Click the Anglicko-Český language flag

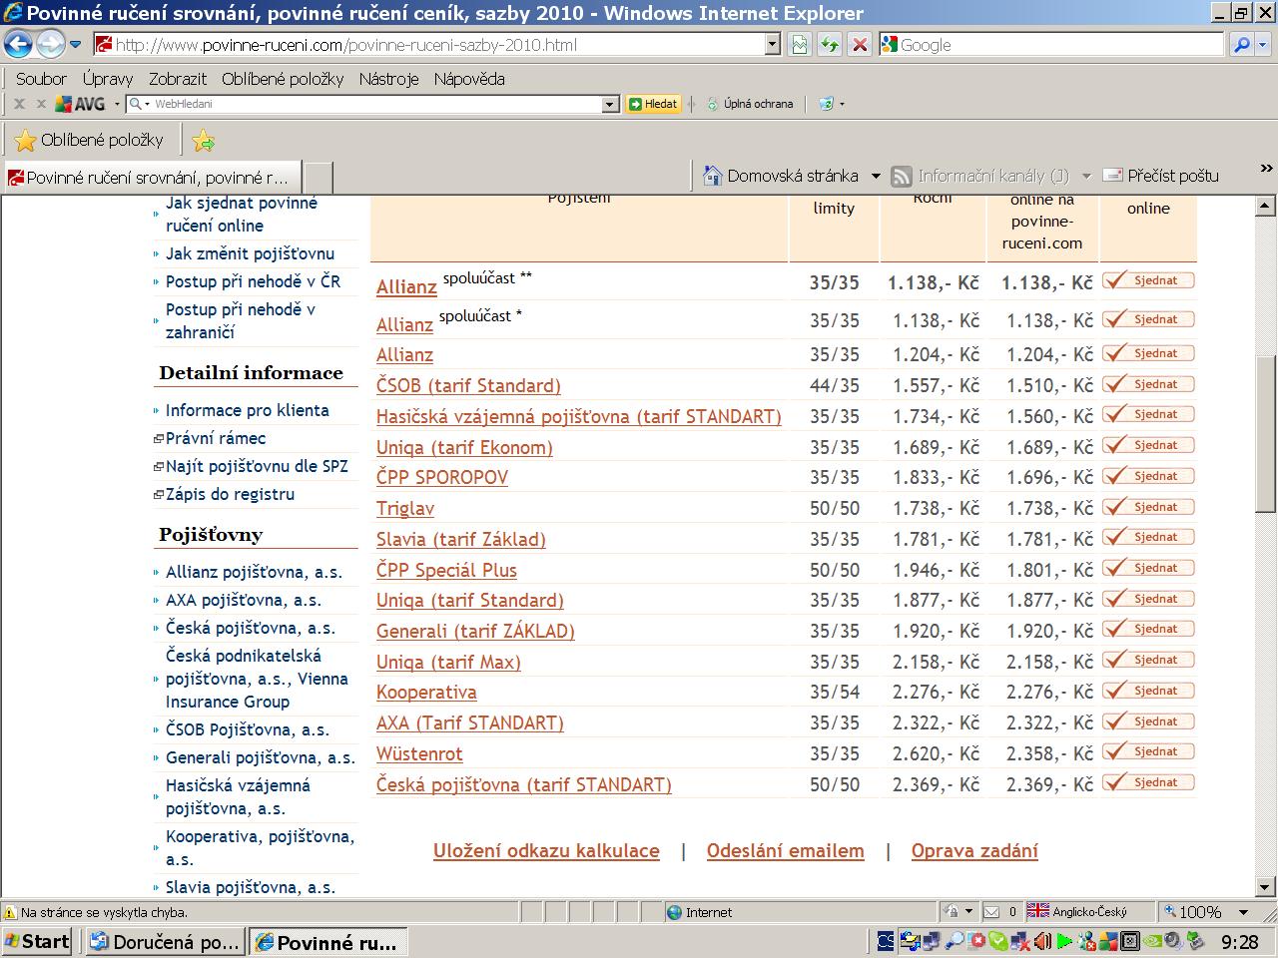tap(1038, 911)
